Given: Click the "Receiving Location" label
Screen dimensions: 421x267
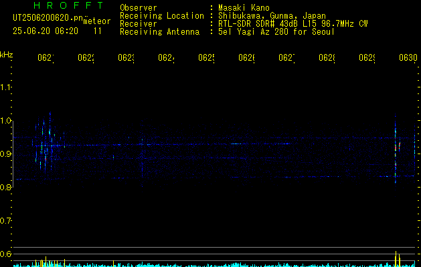Looking at the screenshot, I should click(162, 15).
